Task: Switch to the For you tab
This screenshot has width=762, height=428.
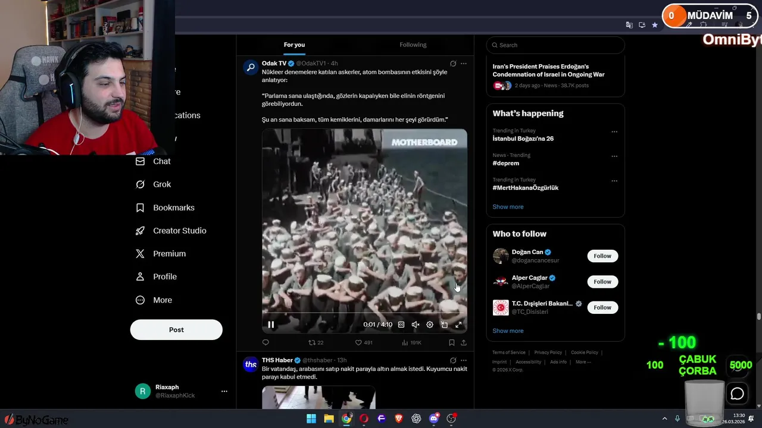Action: tap(294, 45)
